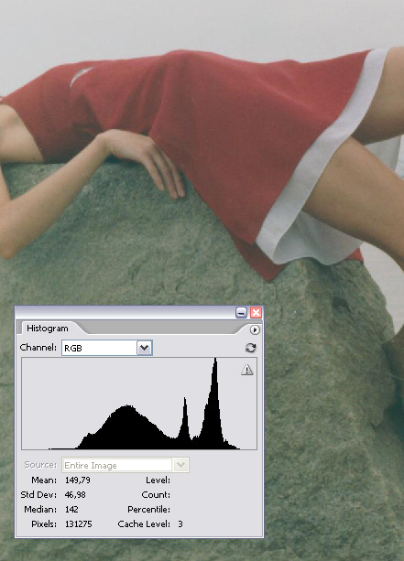Open the Source Entire Image dropdown
The height and width of the screenshot is (561, 404).
tap(126, 465)
